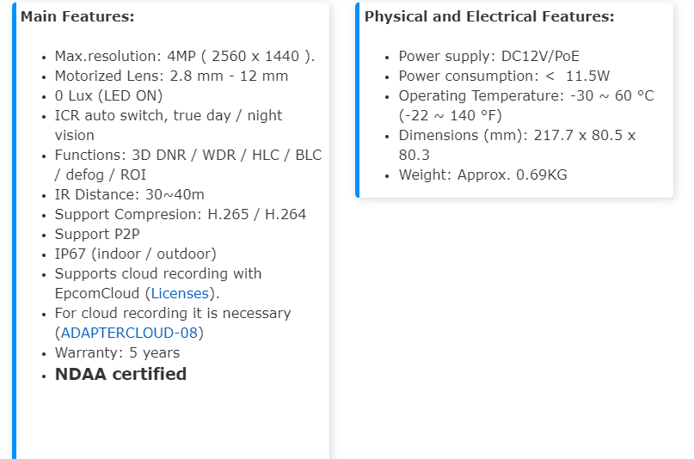Image resolution: width=694 pixels, height=459 pixels.
Task: Click the ADAPTERCLOUD-08 link
Action: point(129,334)
